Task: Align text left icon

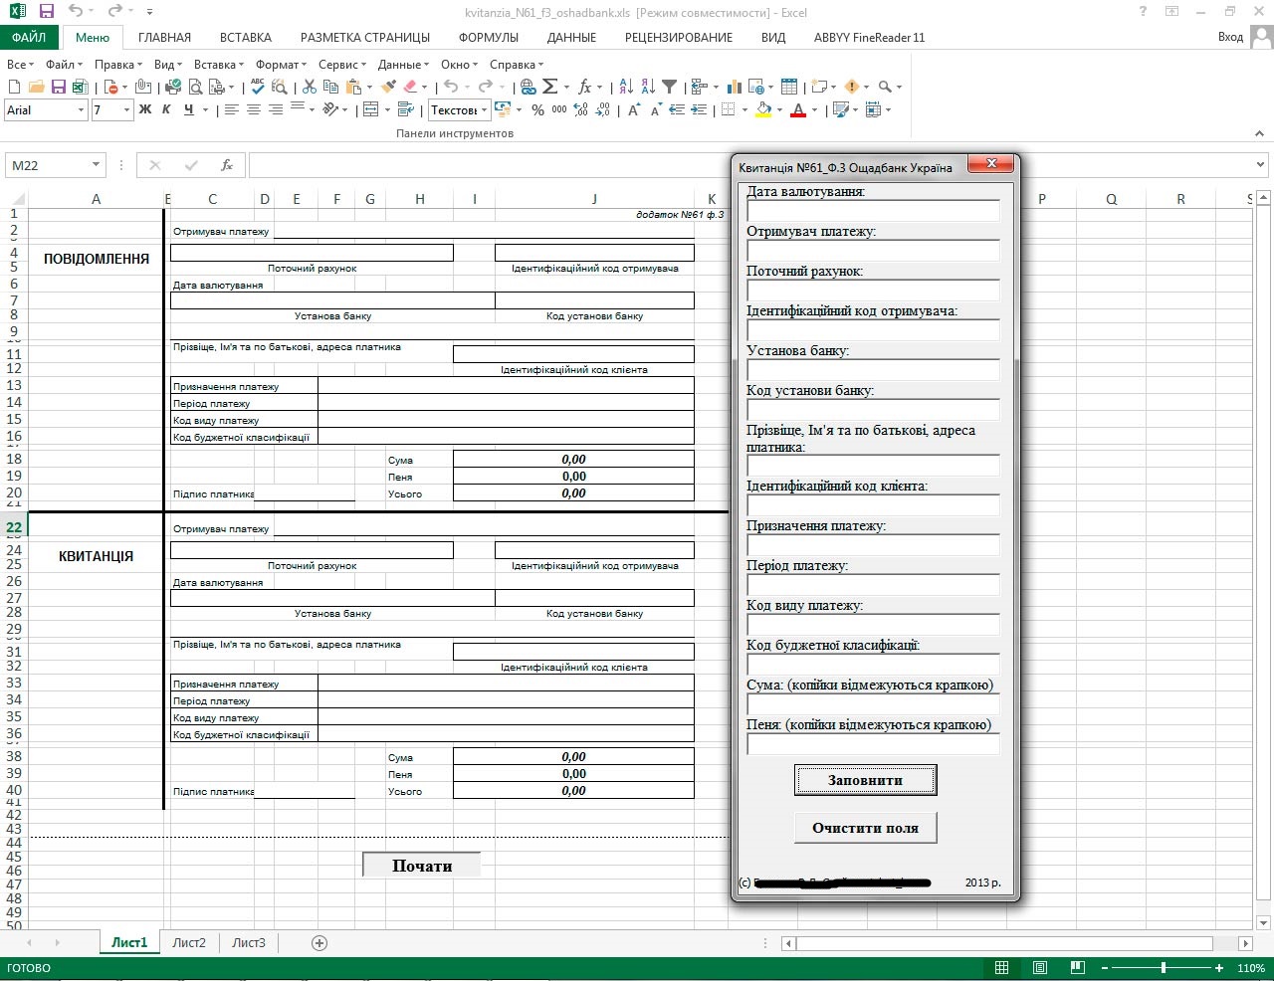Action: coord(232,110)
